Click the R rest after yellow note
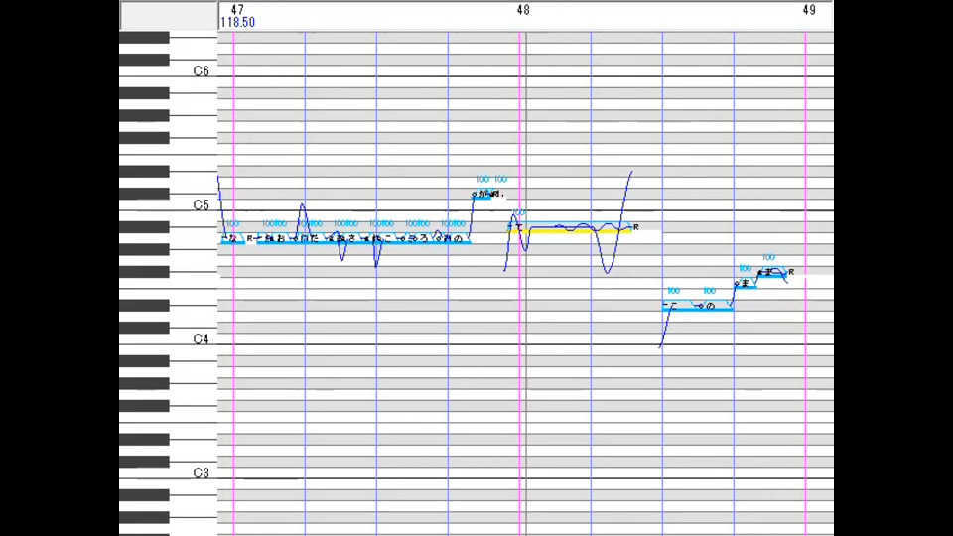Screen dimensions: 953x536 [635, 227]
